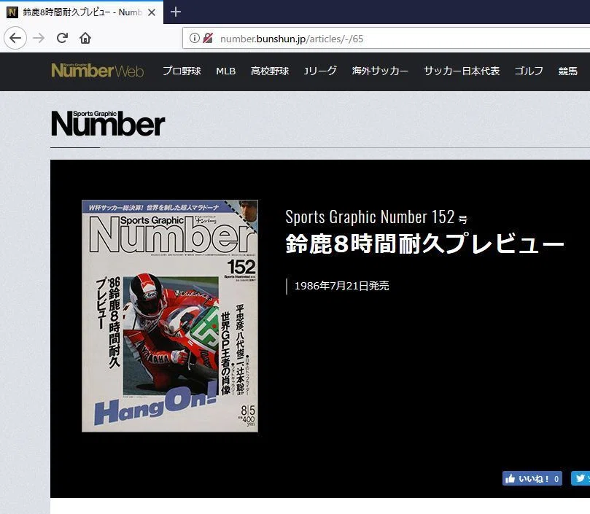Click the Sports Graphic Number 152 号 text
This screenshot has height=514, width=590.
pos(376,217)
